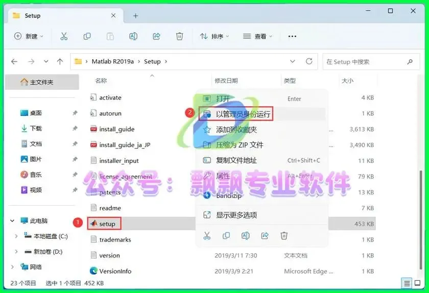Open the 新建 (New) dropdown
This screenshot has height=293, width=429.
tap(29, 36)
